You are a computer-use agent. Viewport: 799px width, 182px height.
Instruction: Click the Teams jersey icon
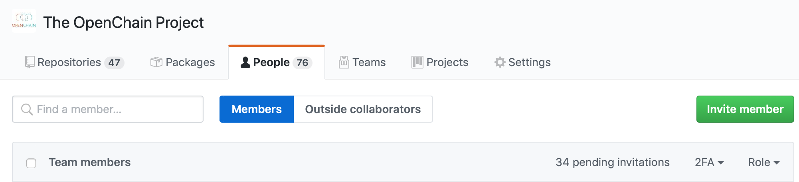344,62
